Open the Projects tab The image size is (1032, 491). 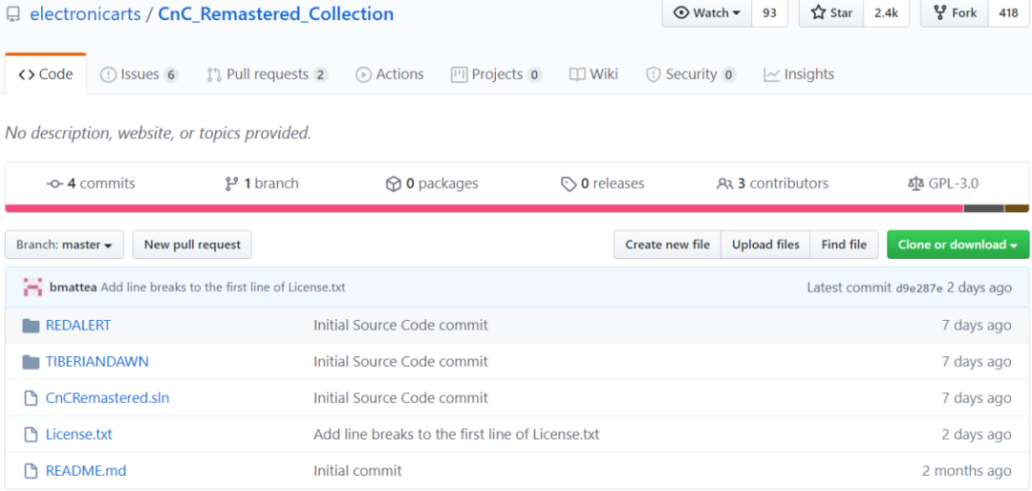pyautogui.click(x=496, y=75)
